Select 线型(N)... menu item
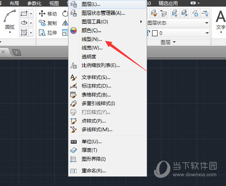 pyautogui.click(x=107, y=39)
